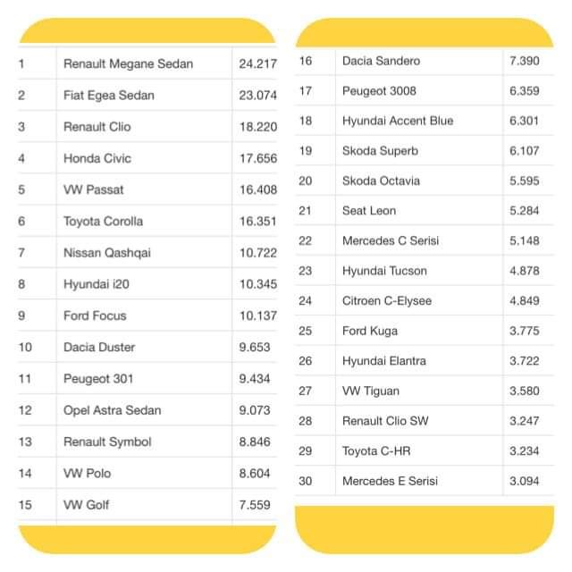Select the Nissan Qashqai row
Image resolution: width=572 pixels, height=572 pixels.
point(147,253)
